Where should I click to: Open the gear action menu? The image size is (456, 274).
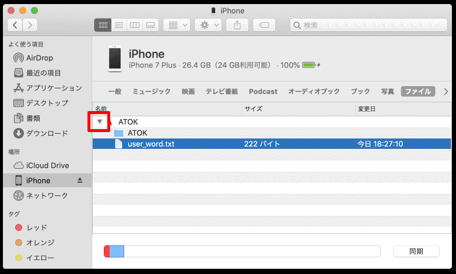point(209,25)
